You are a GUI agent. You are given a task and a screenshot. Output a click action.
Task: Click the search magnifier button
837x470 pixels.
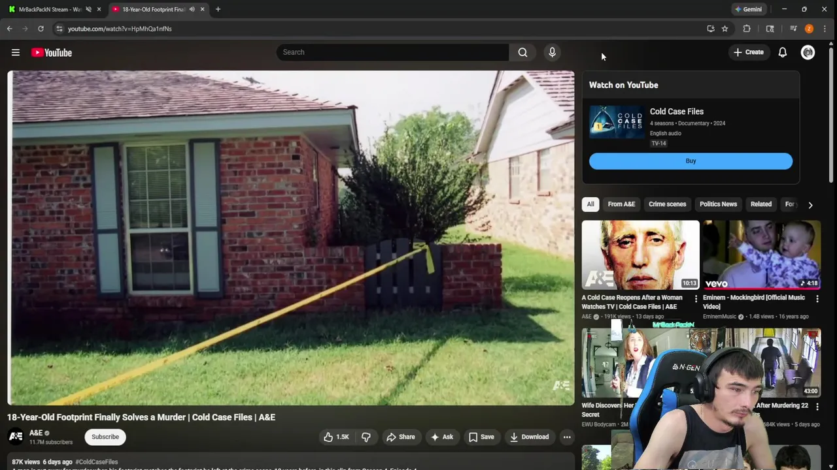522,52
